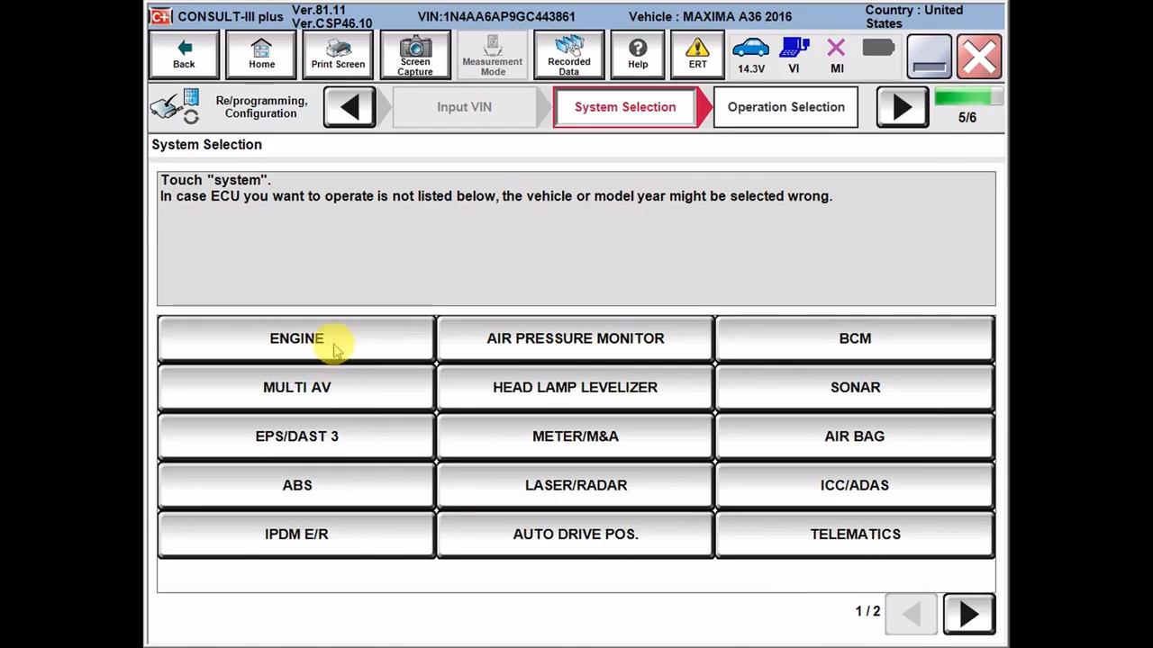The image size is (1153, 648).
Task: Click the Back toolbar button
Action: [184, 56]
